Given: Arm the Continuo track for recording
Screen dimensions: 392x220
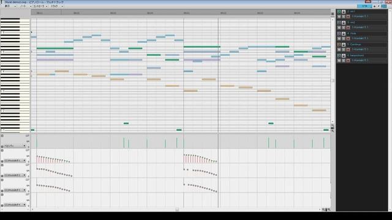Looking at the screenshot, I should point(348,50).
